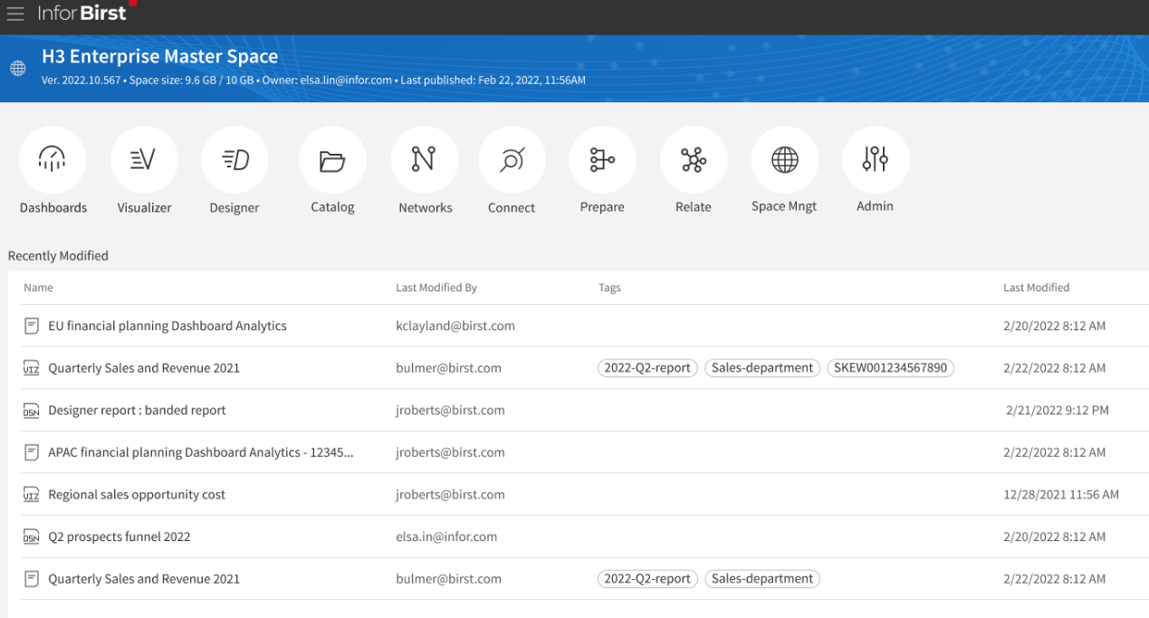Image resolution: width=1149 pixels, height=618 pixels.
Task: Open the Prepare module icon
Action: tap(602, 160)
